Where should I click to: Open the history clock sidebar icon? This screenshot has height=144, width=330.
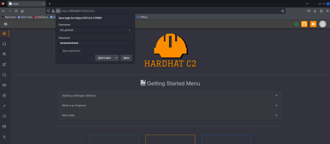(4, 116)
